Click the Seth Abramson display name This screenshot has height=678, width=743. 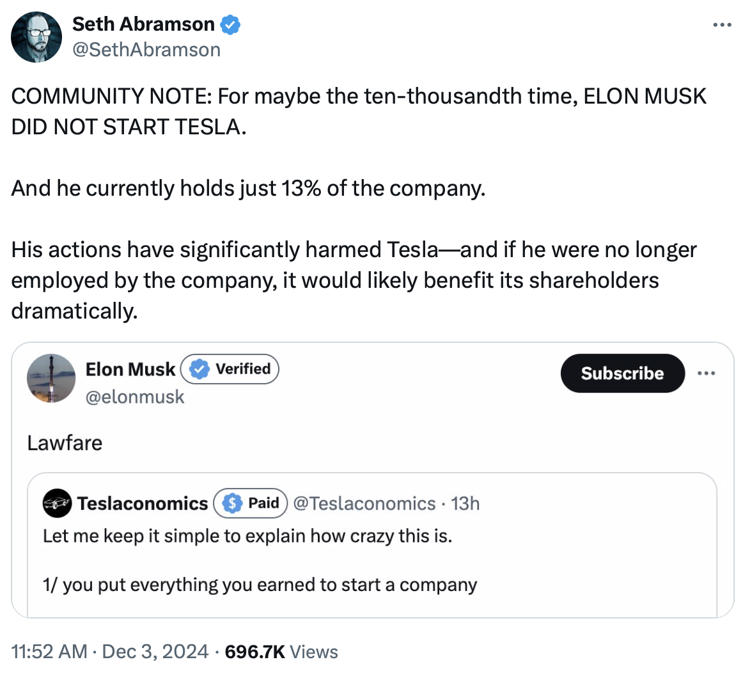[x=143, y=24]
